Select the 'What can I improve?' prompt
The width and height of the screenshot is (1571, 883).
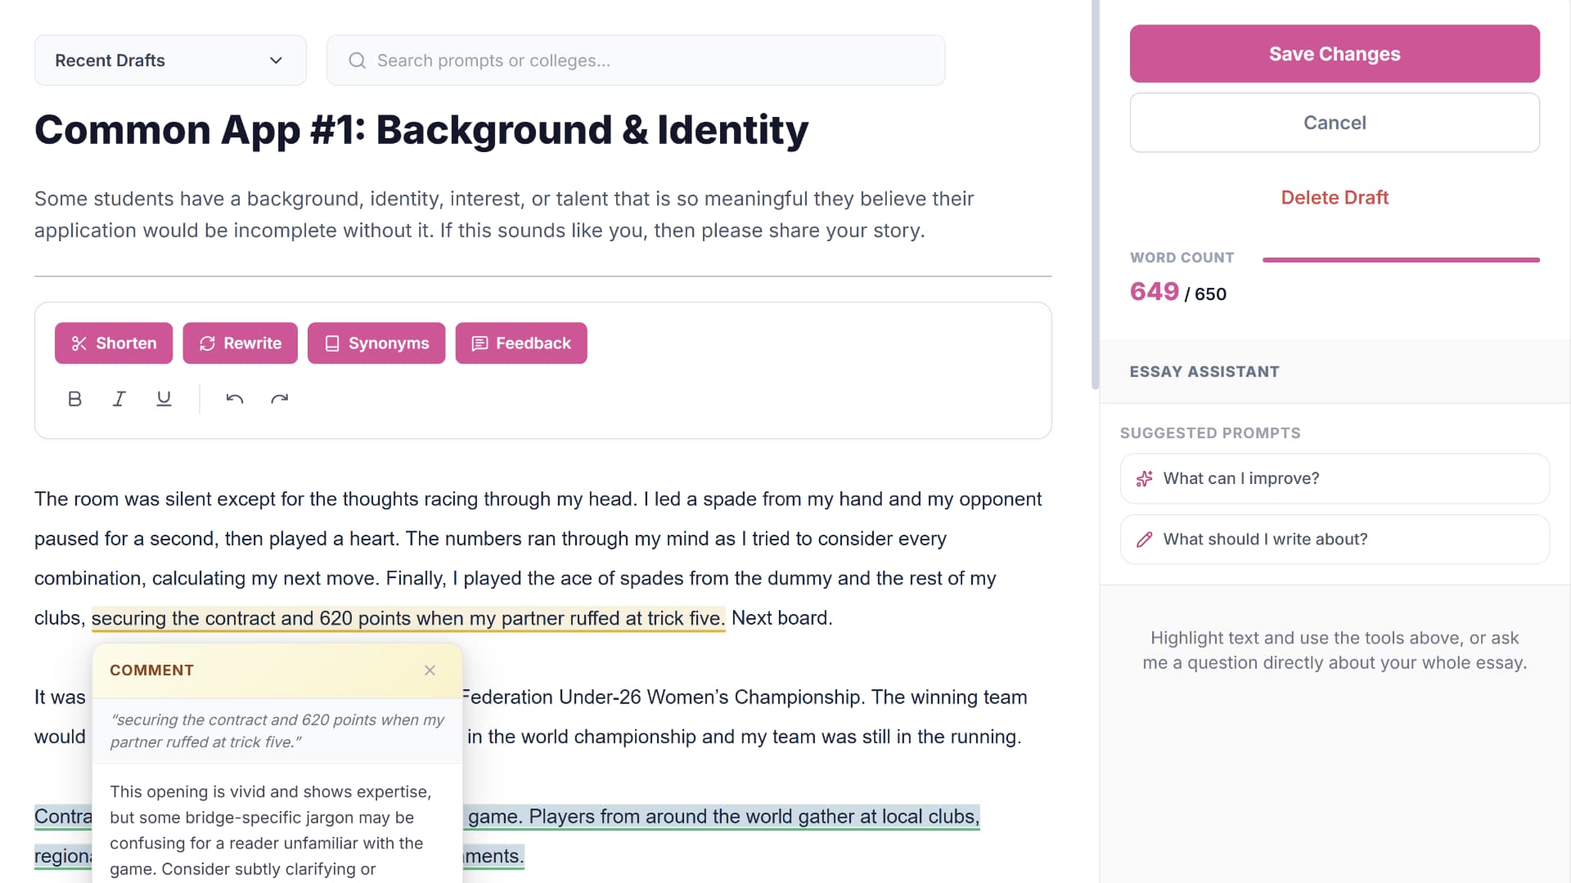pyautogui.click(x=1335, y=479)
